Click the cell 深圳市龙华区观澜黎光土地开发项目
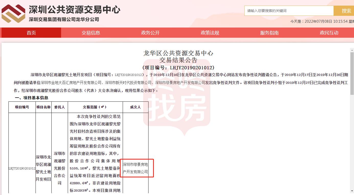354x195 pixels. pos(43,168)
